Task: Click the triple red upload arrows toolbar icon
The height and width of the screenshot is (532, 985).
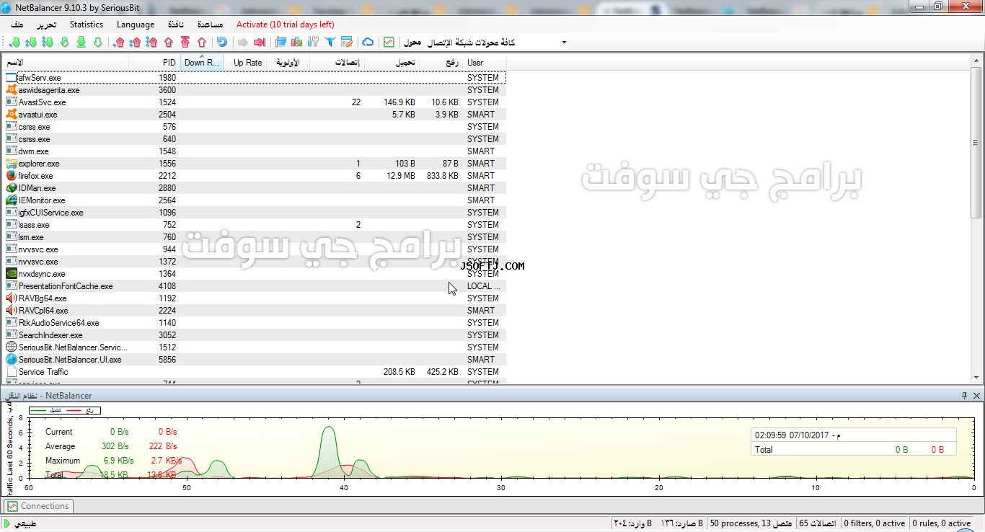Action: (151, 43)
